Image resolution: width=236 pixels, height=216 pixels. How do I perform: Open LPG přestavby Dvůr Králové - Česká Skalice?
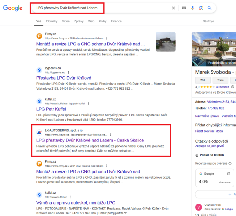point(90,140)
